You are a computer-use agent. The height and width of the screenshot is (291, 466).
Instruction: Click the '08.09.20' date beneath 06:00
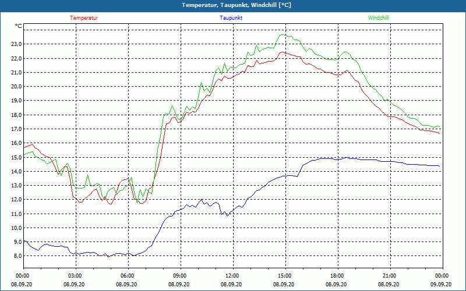(126, 284)
